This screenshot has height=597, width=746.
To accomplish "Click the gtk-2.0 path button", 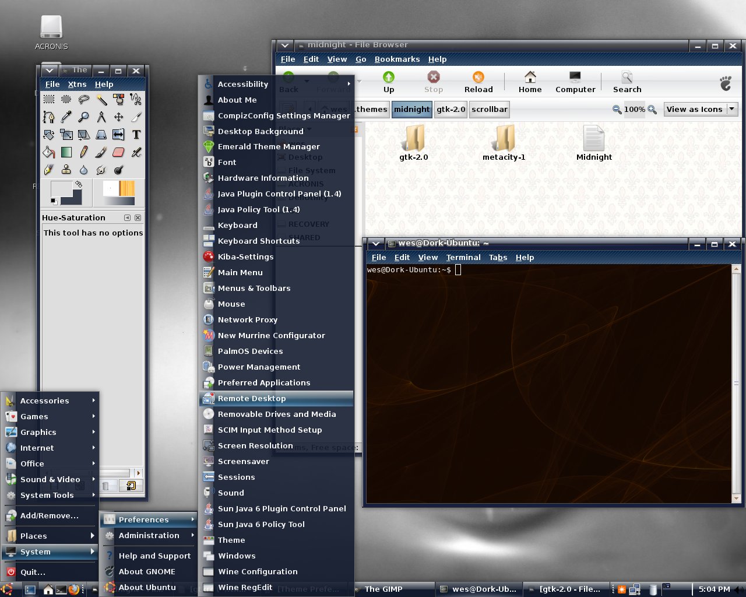I will tap(451, 109).
